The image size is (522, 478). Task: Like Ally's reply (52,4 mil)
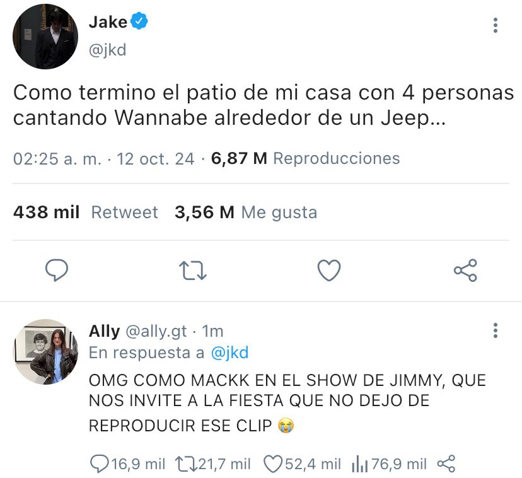point(302,463)
